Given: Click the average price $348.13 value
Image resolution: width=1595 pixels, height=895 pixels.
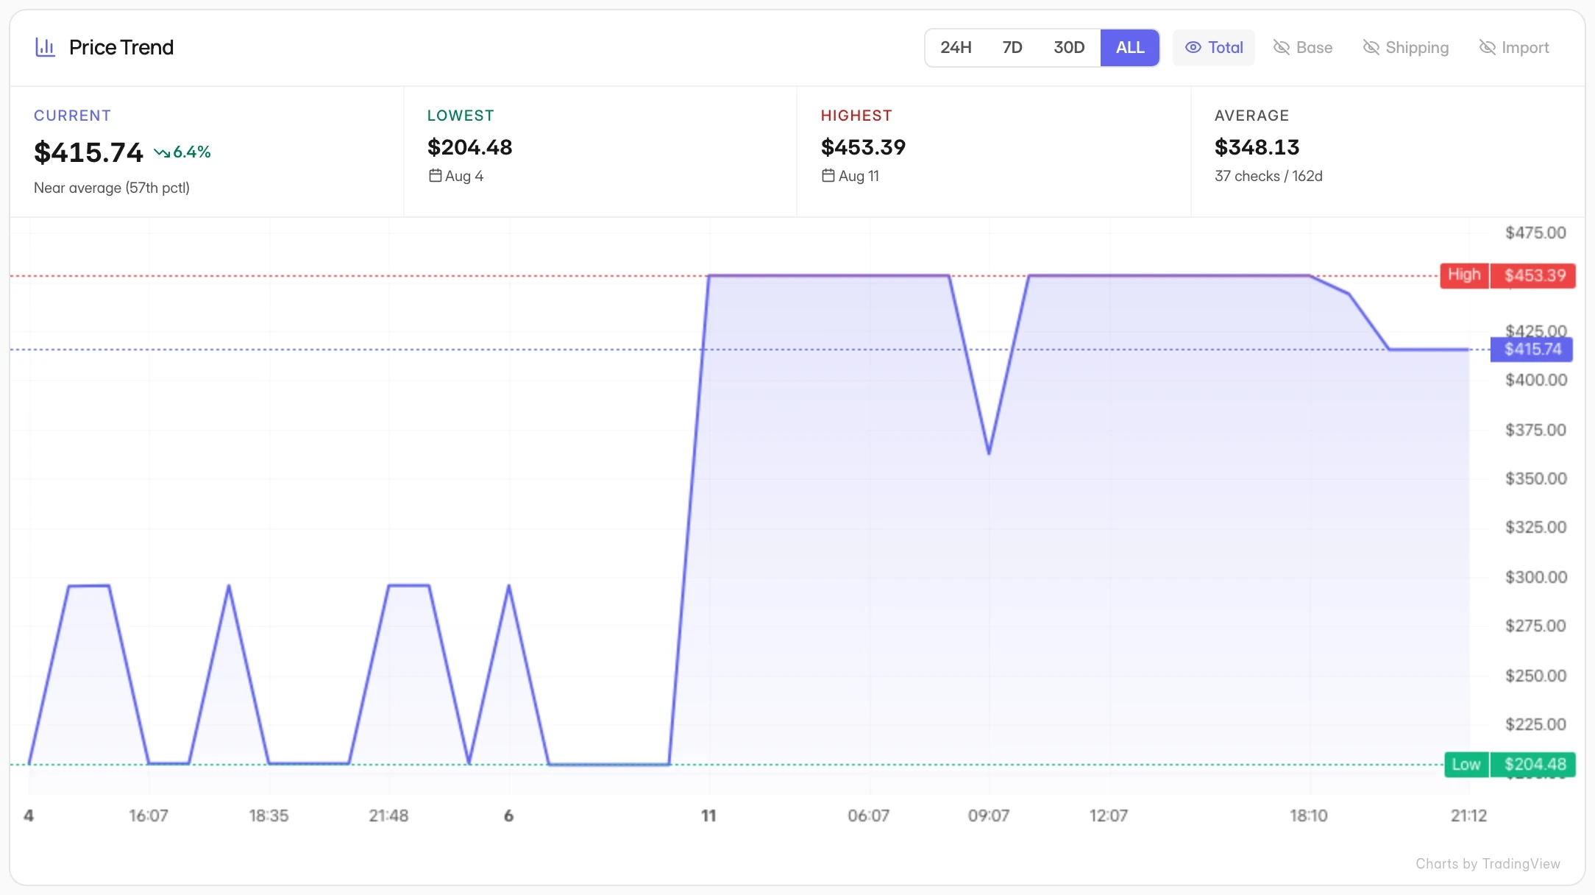Looking at the screenshot, I should [1257, 146].
